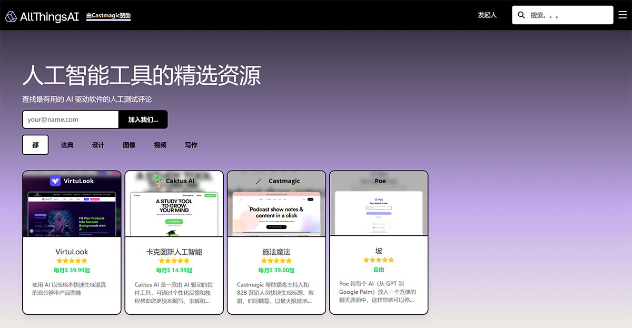Screen dimensions: 632x328
Task: Switch to the 视频 category tab
Action: click(x=160, y=144)
